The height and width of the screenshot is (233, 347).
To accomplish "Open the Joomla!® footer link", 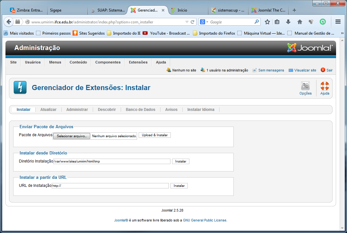I will click(121, 220).
